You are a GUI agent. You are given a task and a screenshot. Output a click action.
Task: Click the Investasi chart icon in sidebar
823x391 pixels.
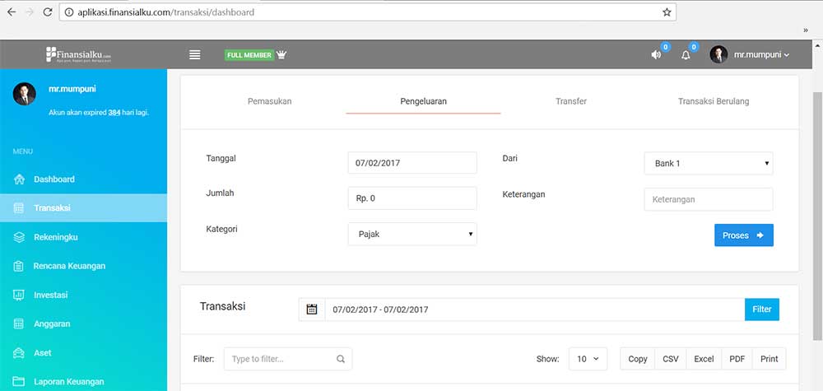(19, 295)
